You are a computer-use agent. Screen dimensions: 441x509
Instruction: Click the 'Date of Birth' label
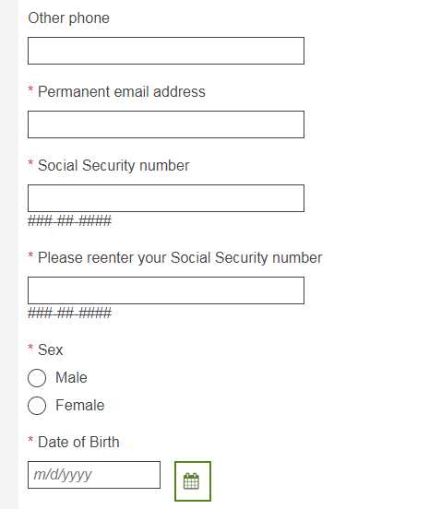[x=78, y=442]
